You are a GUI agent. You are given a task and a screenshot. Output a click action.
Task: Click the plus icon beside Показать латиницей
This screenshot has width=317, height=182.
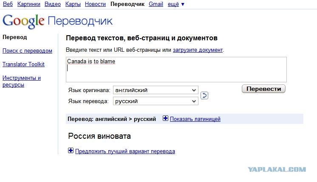[165, 119]
